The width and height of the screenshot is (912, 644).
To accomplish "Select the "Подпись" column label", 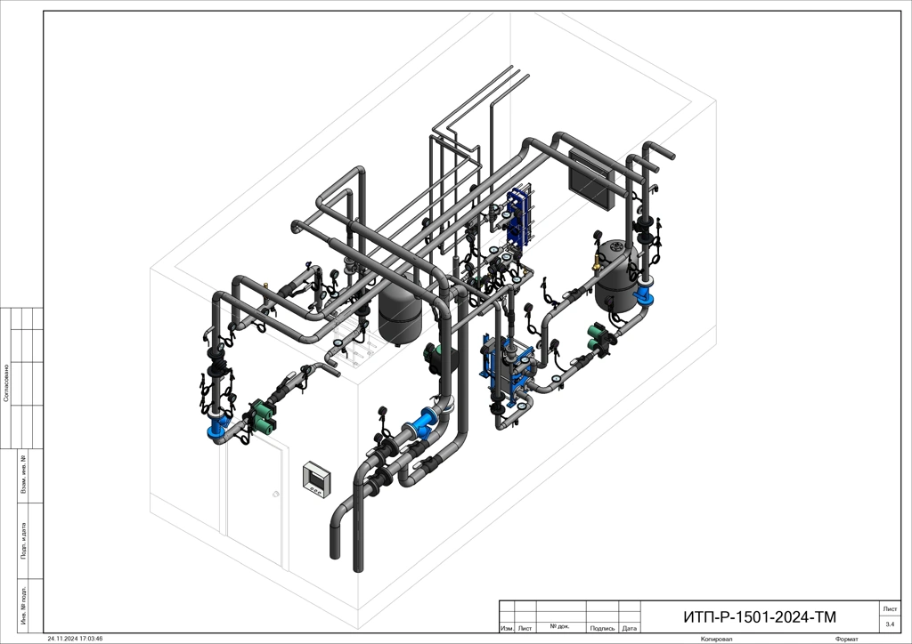I will pos(602,628).
